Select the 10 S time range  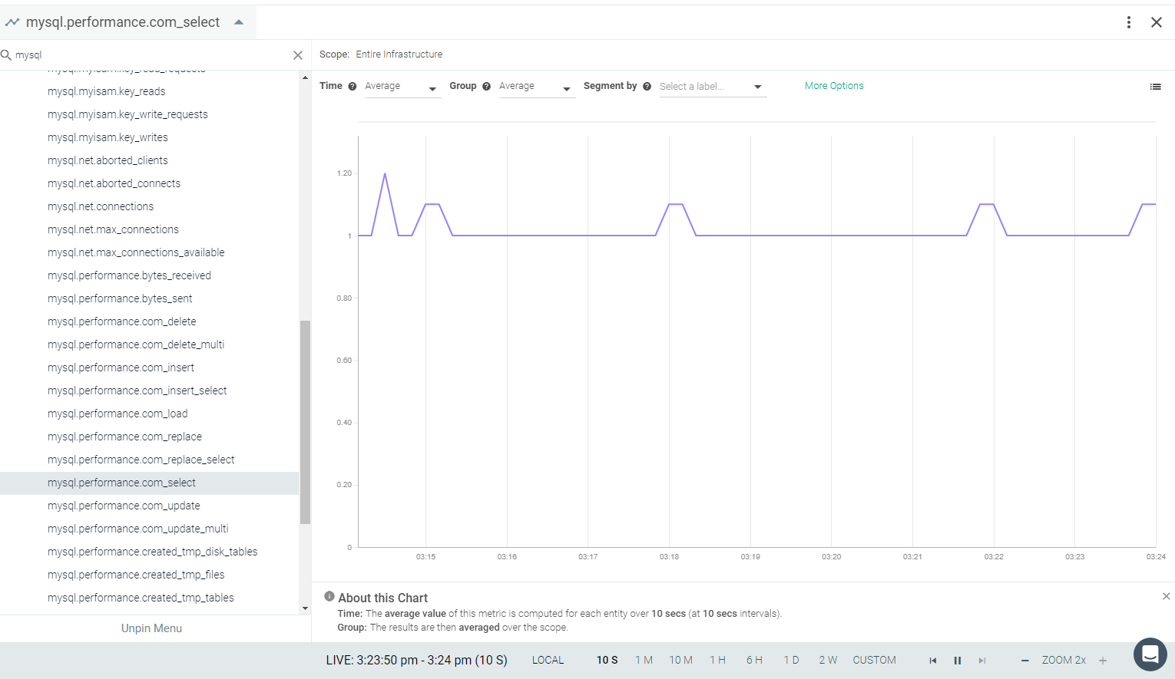click(607, 661)
